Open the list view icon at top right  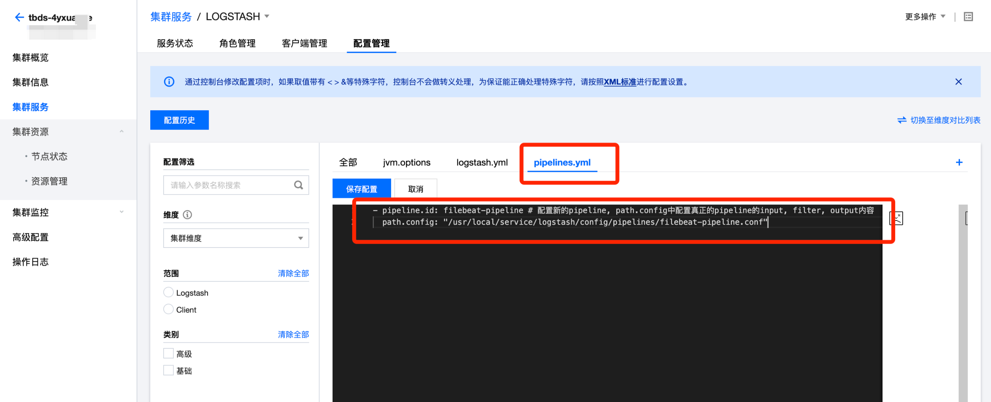[x=968, y=17]
